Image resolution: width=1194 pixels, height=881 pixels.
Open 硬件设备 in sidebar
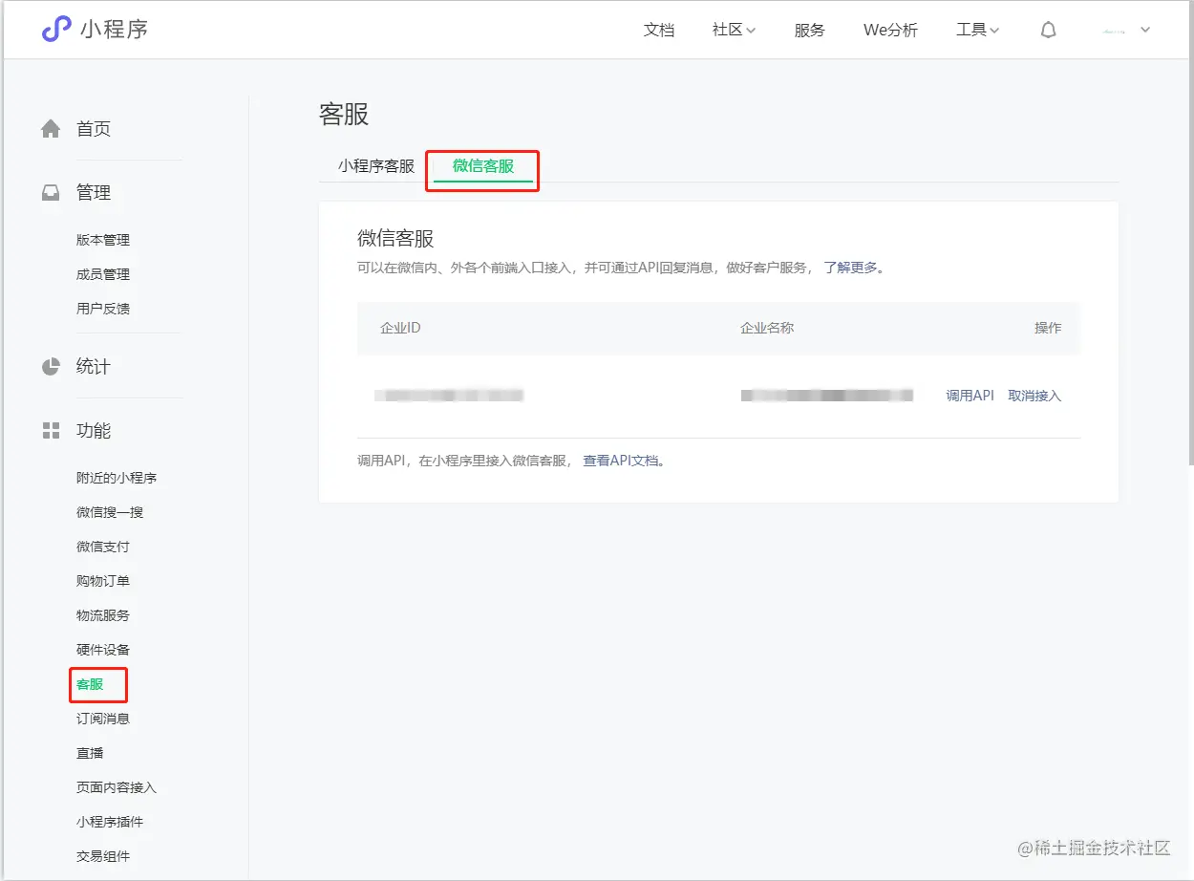(x=103, y=650)
